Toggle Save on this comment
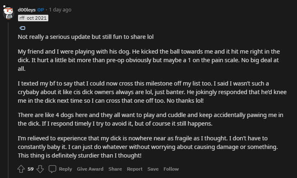 click(153, 169)
